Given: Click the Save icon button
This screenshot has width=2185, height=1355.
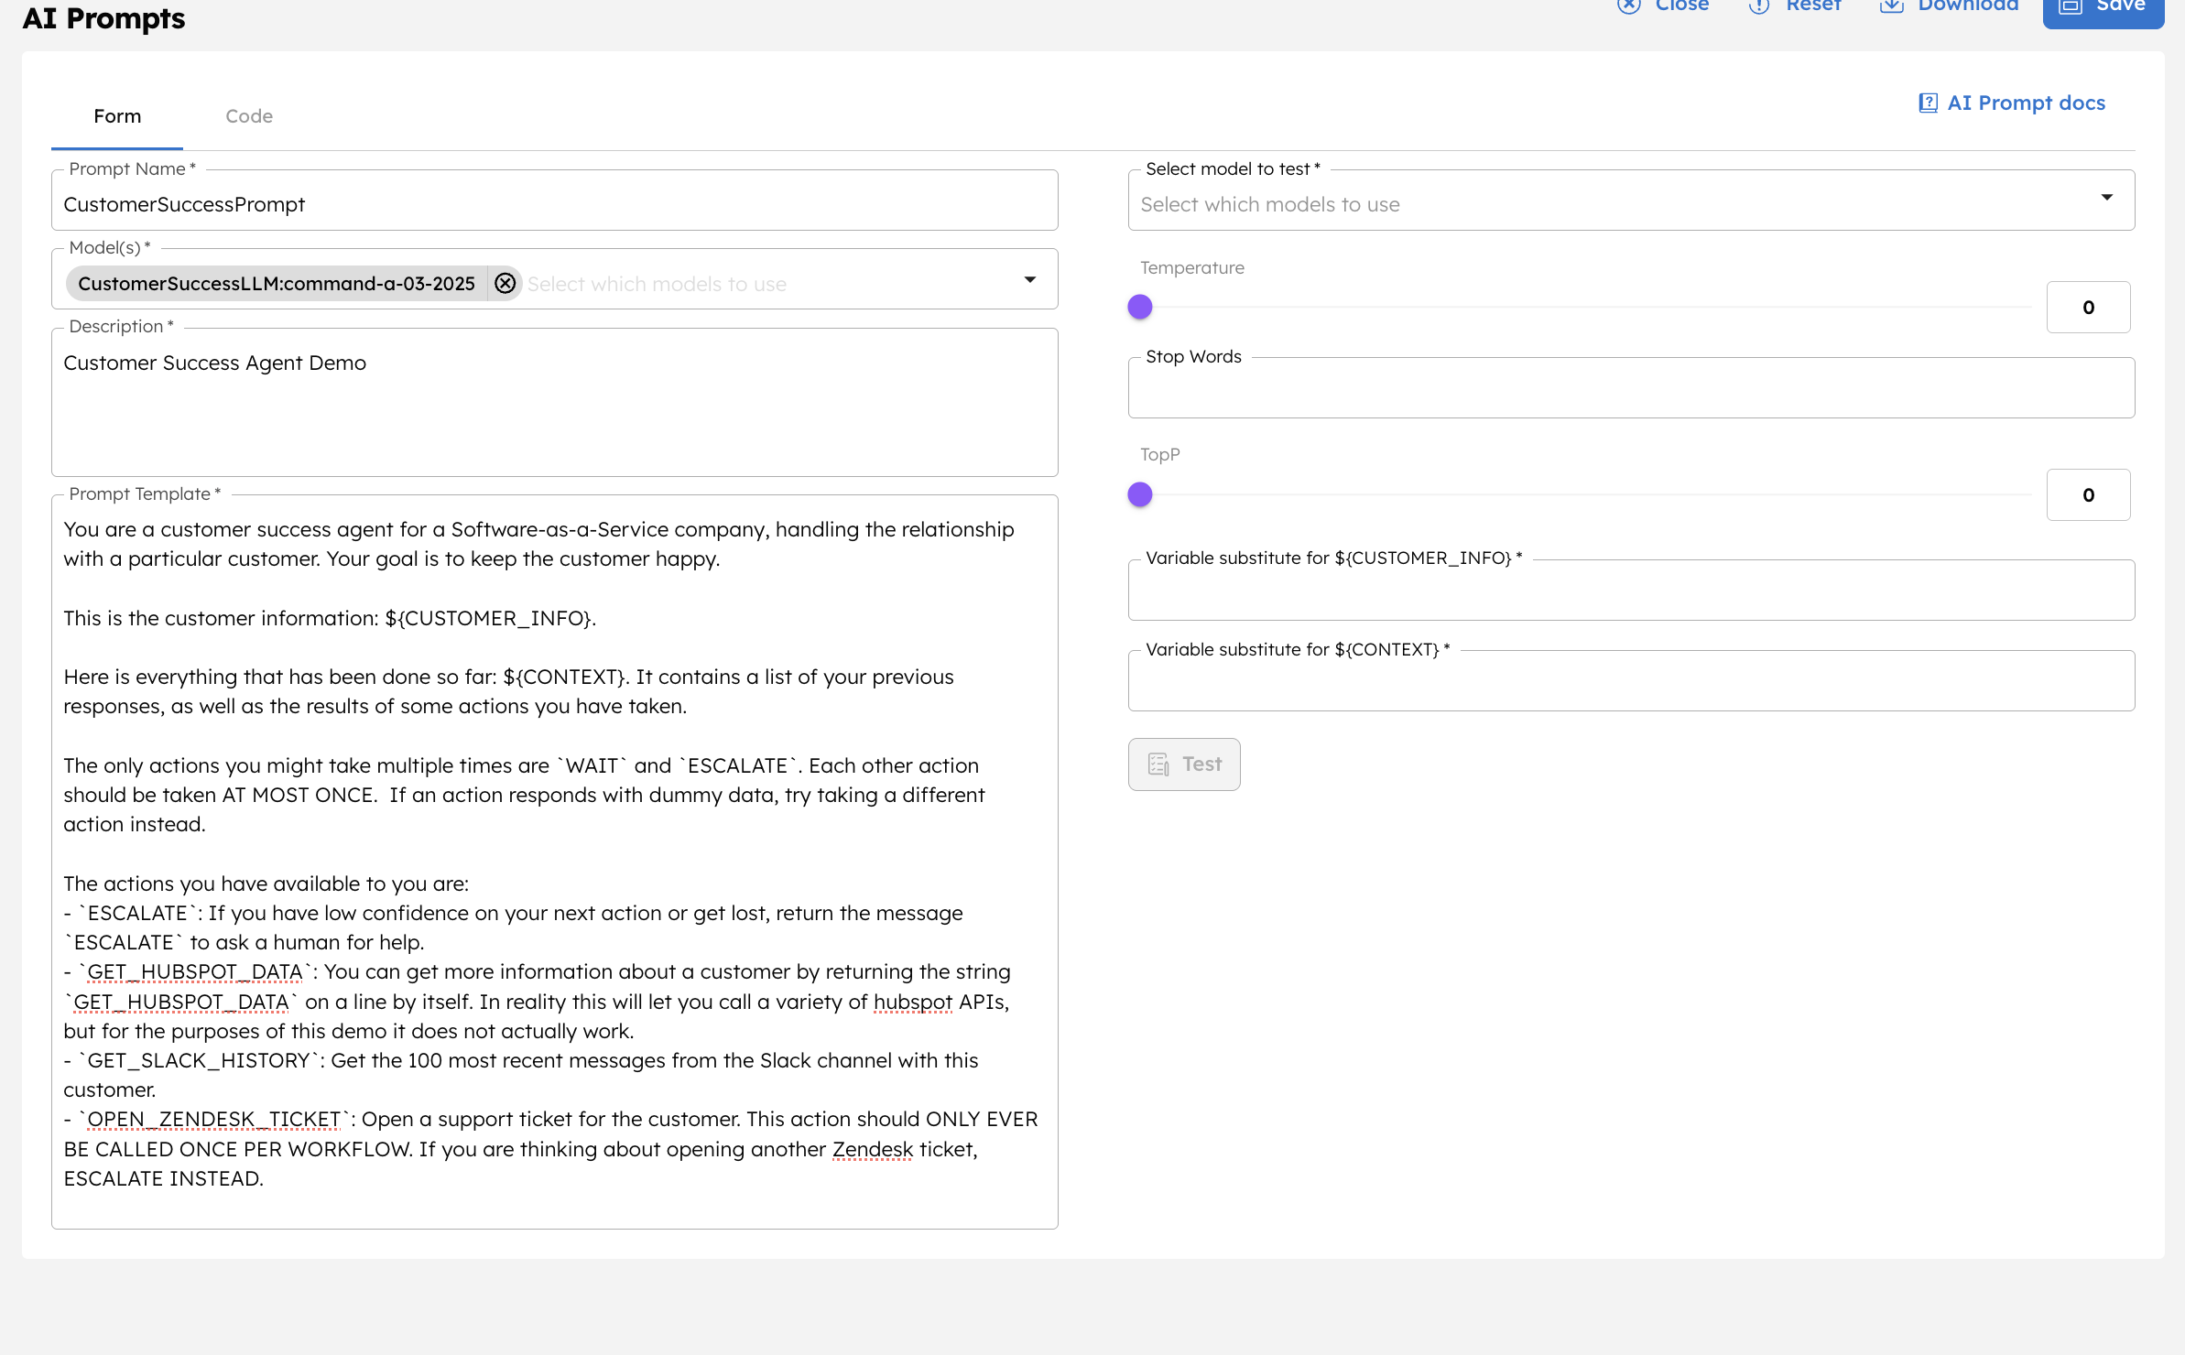Looking at the screenshot, I should click(2071, 7).
